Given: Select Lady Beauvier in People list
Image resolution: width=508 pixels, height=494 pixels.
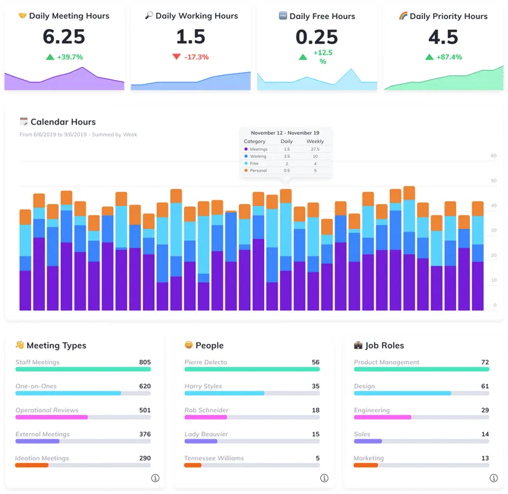Looking at the screenshot, I should coord(206,434).
